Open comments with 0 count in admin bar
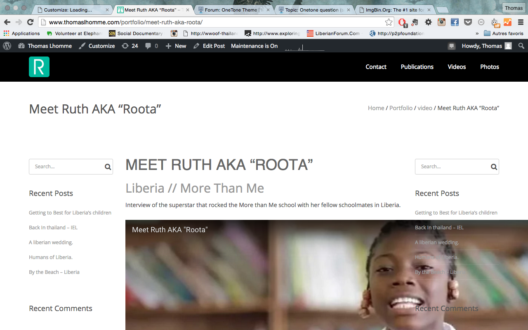Viewport: 528px width, 330px height. 151,46
